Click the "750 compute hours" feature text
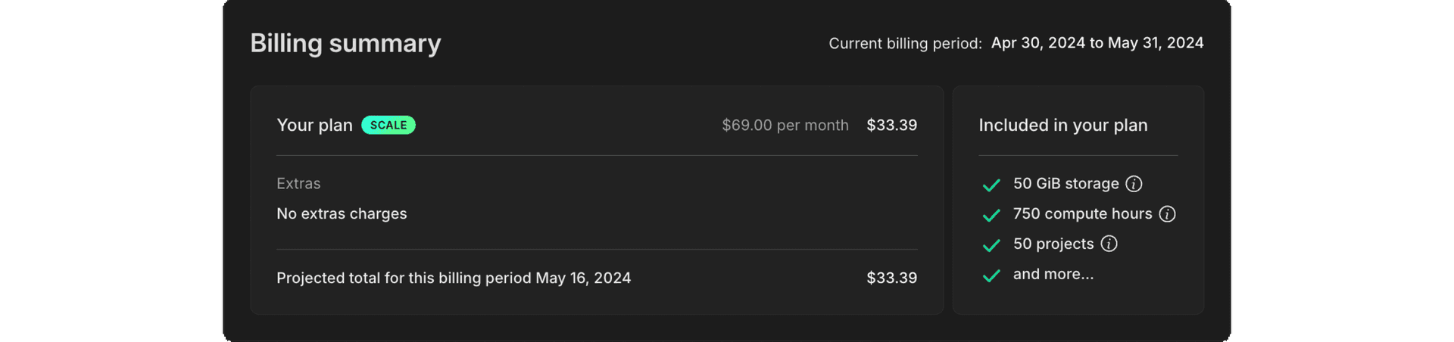 (x=1082, y=214)
